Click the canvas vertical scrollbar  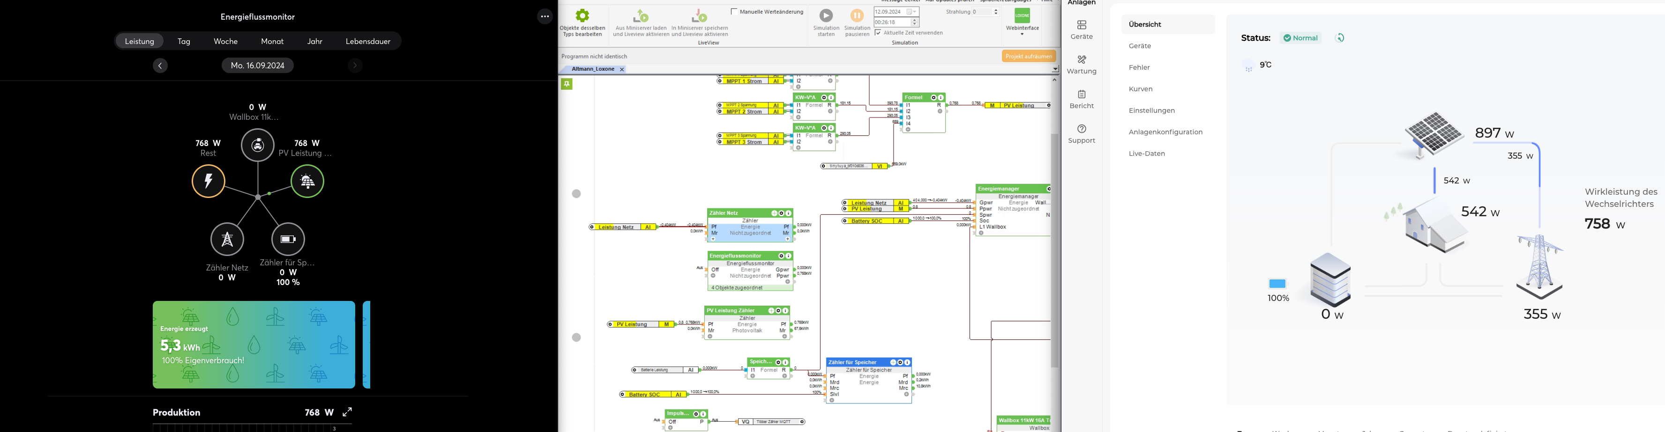pos(1054,250)
